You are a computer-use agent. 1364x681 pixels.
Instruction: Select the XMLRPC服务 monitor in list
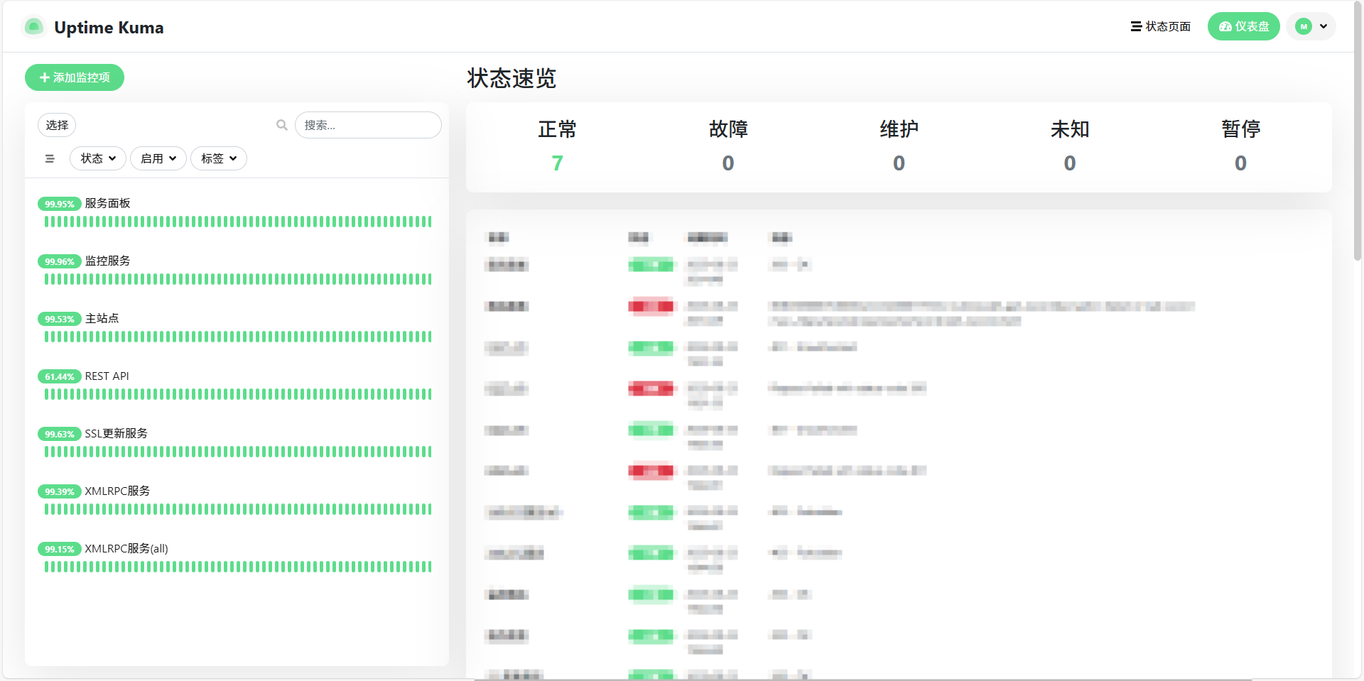click(117, 491)
